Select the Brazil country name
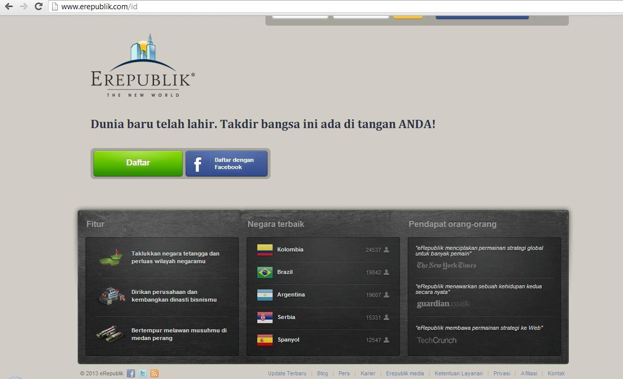The image size is (623, 379). [x=285, y=272]
